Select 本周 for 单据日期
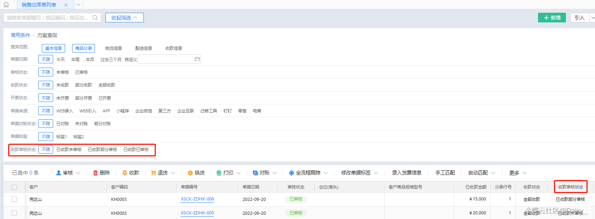The height and width of the screenshot is (219, 595). [75, 59]
